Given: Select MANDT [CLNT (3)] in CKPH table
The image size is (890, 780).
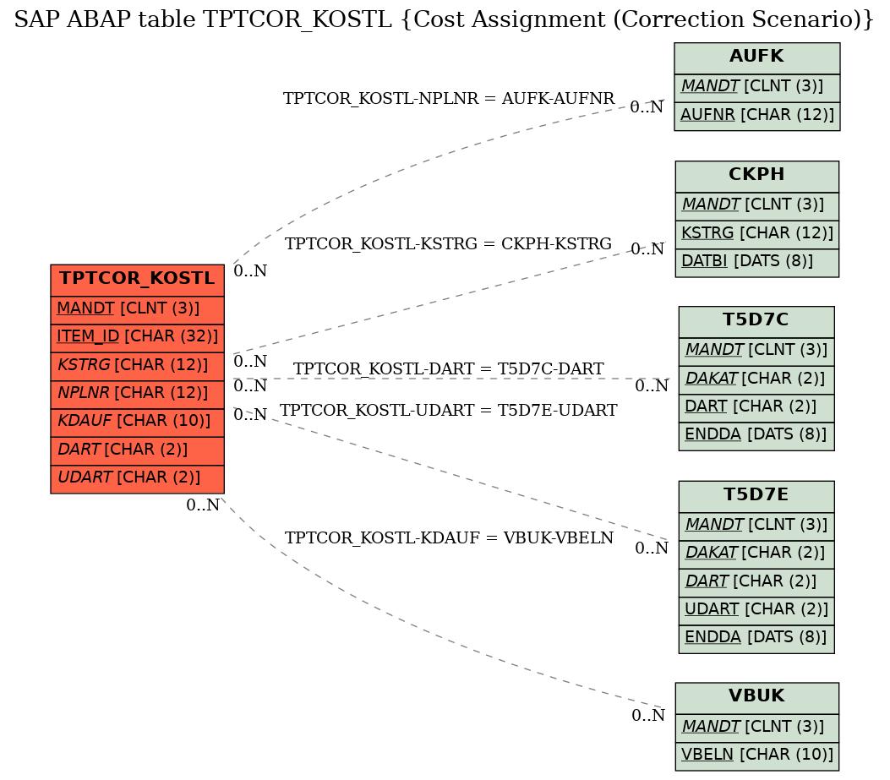Looking at the screenshot, I should tap(756, 206).
